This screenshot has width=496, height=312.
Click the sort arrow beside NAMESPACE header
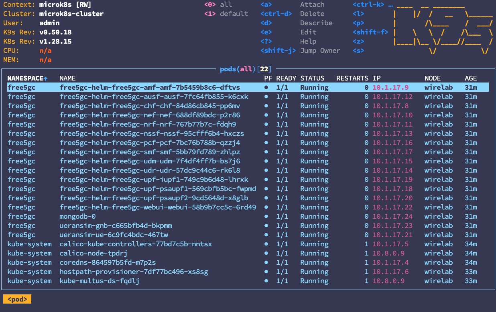(45, 78)
